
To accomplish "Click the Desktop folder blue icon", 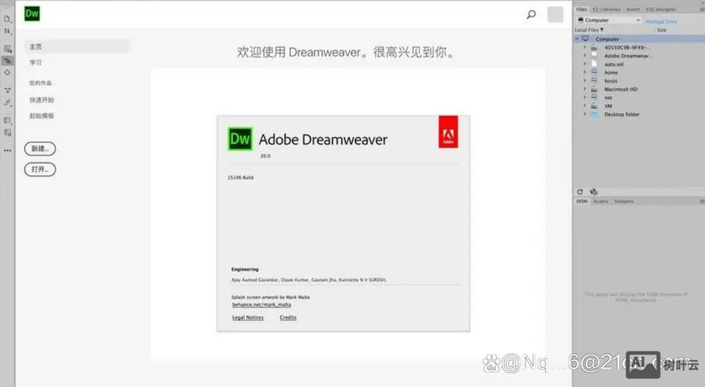I will [594, 115].
